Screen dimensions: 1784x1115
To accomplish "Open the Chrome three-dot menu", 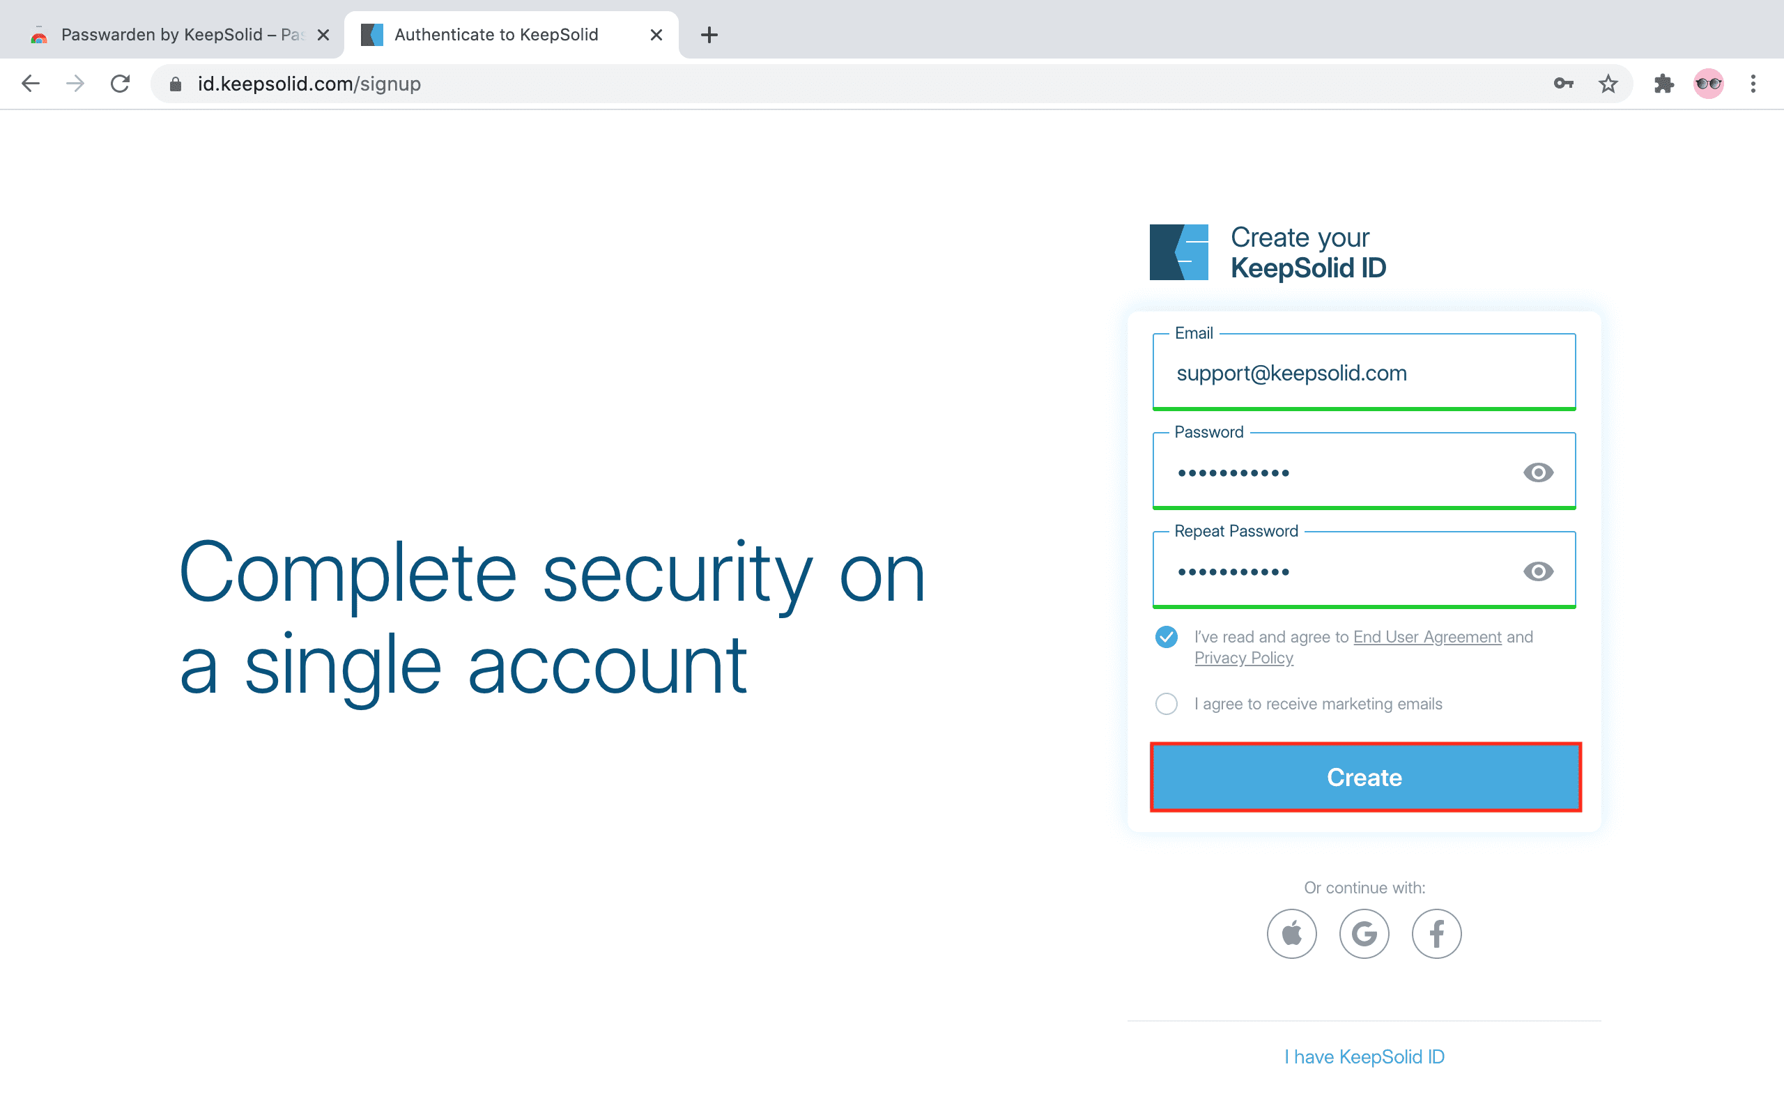I will click(1753, 84).
